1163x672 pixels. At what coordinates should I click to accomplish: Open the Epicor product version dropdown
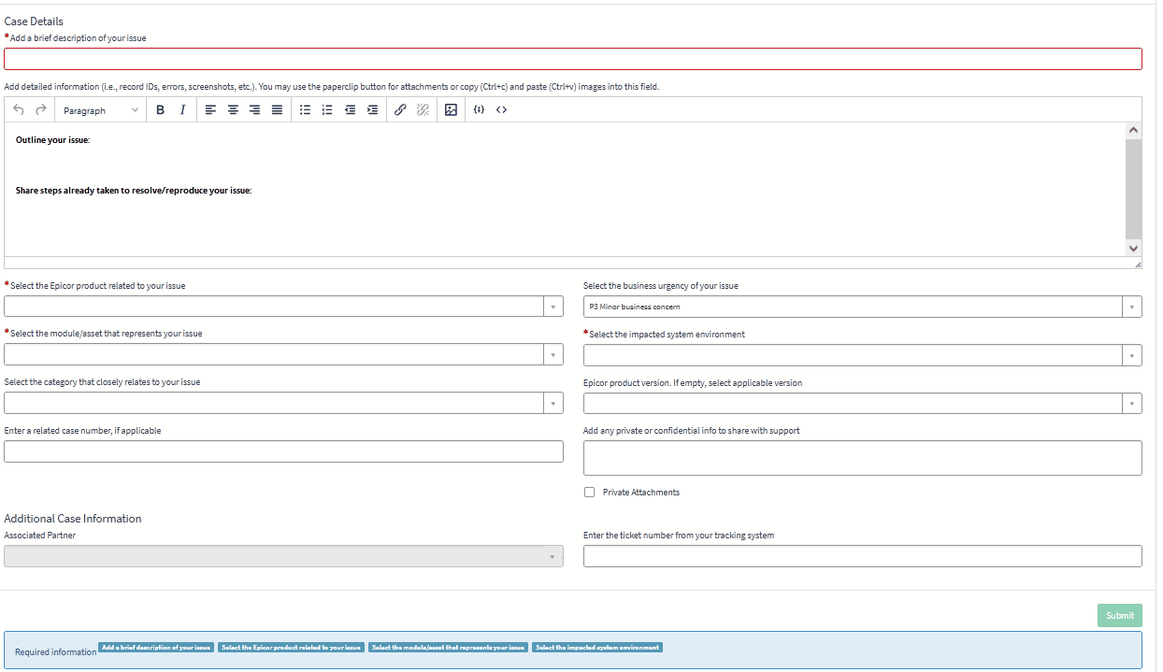click(x=862, y=403)
